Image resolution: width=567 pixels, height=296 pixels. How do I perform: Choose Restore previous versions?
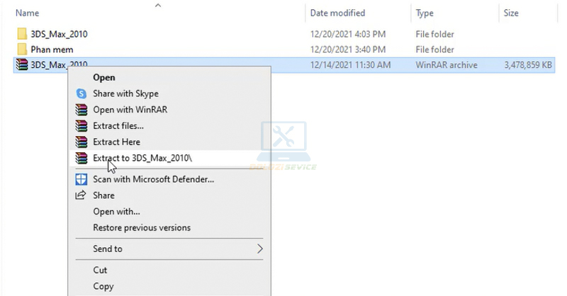142,228
